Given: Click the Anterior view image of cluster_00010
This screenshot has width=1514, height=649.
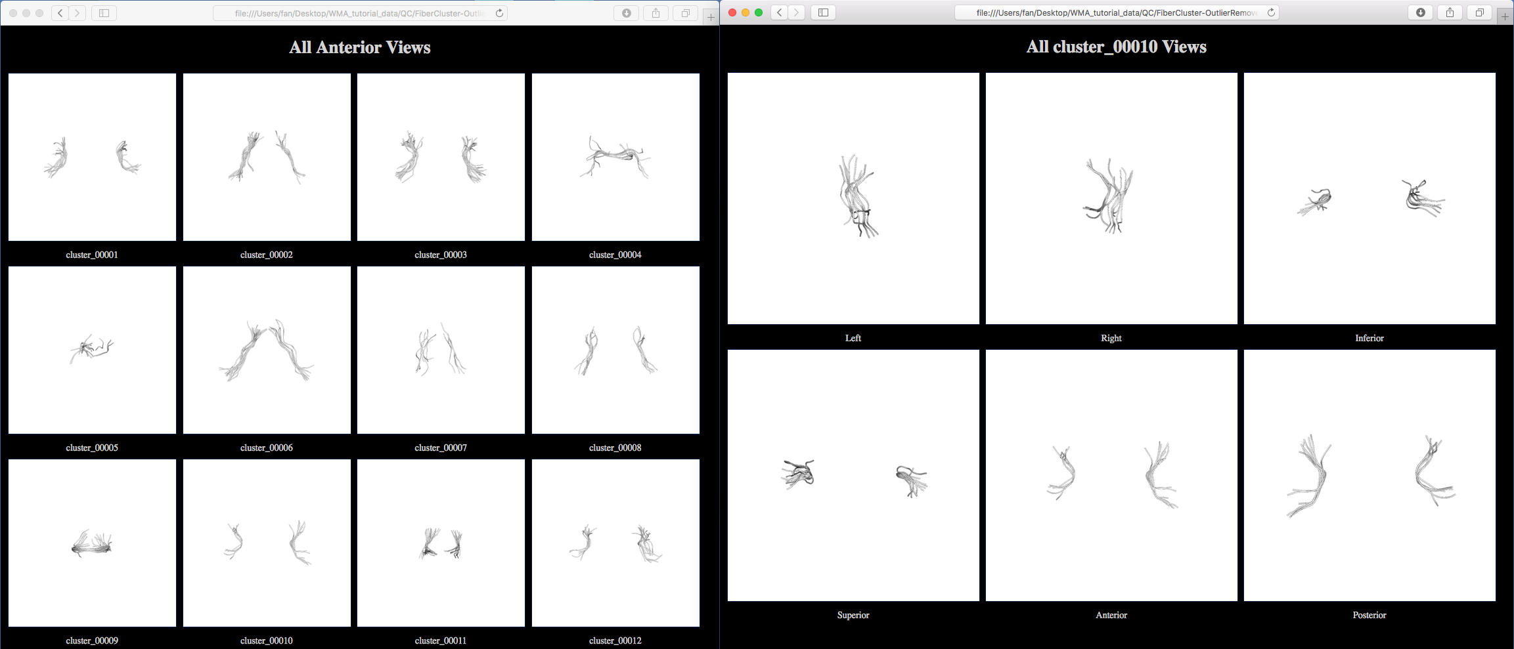Looking at the screenshot, I should click(x=1111, y=475).
